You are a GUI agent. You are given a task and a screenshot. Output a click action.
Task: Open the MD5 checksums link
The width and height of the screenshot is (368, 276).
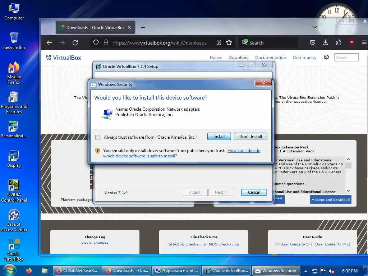click(224, 244)
